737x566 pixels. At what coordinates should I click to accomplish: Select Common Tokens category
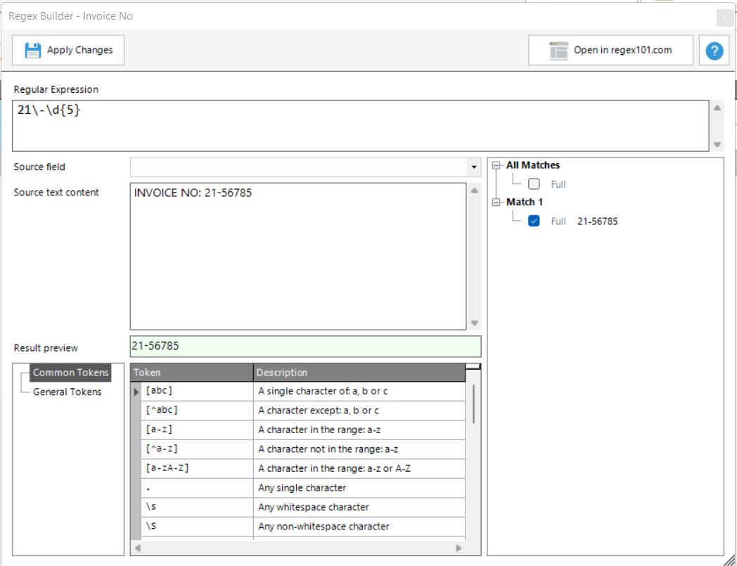coord(70,373)
